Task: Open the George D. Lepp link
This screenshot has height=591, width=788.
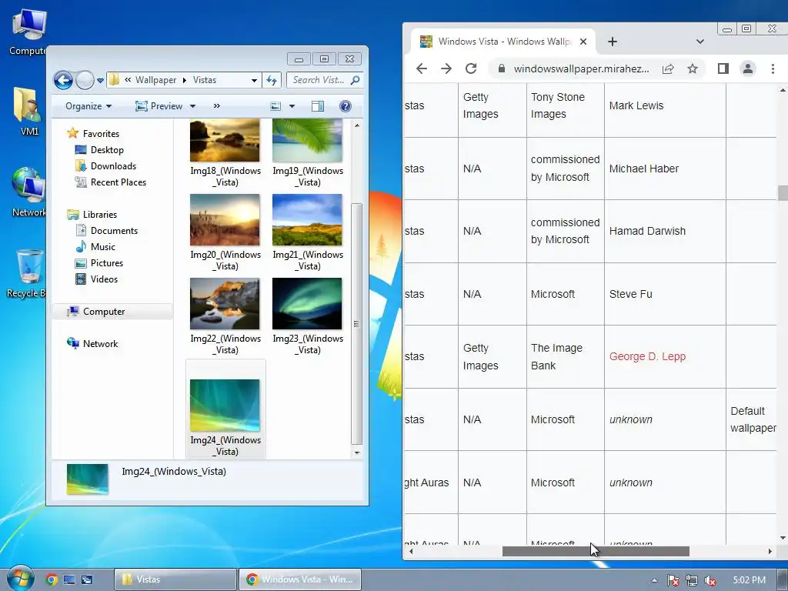Action: [x=647, y=356]
